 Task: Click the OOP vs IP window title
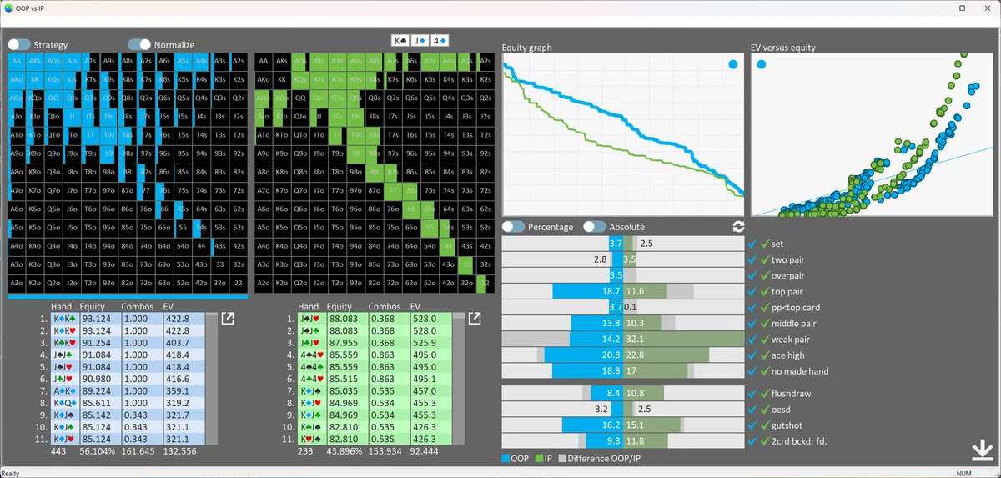click(x=30, y=8)
